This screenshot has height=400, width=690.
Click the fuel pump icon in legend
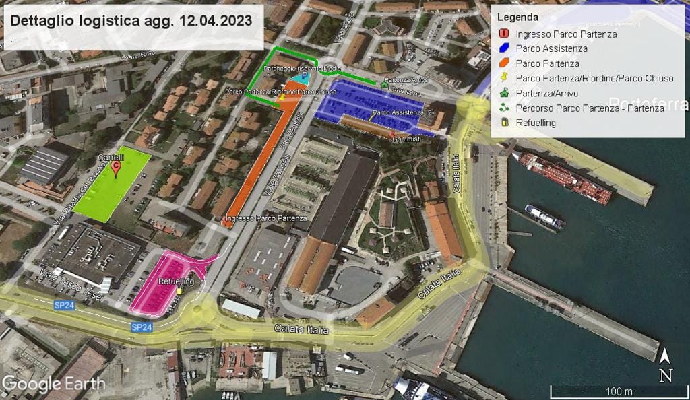pos(503,123)
